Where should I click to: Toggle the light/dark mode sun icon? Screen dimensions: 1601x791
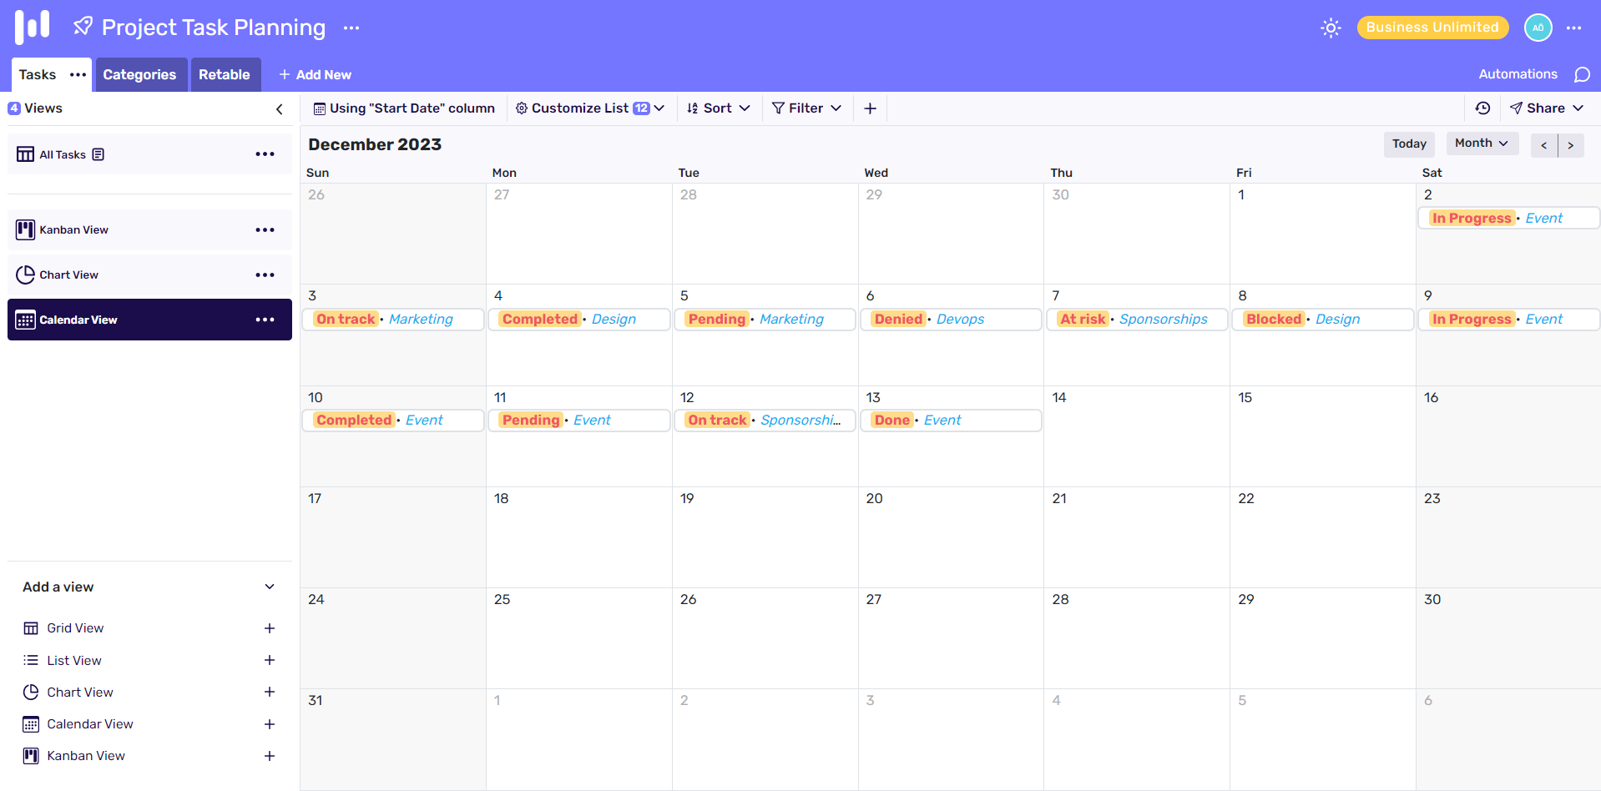coord(1331,28)
